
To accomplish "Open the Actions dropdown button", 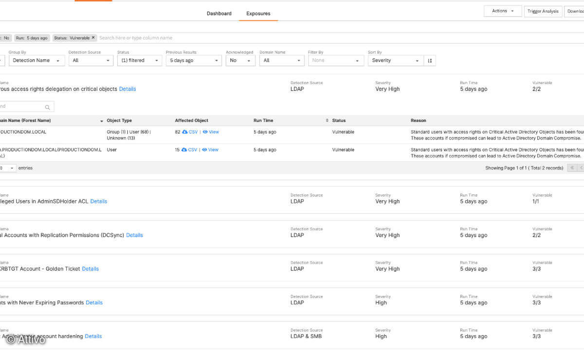I will (x=503, y=11).
